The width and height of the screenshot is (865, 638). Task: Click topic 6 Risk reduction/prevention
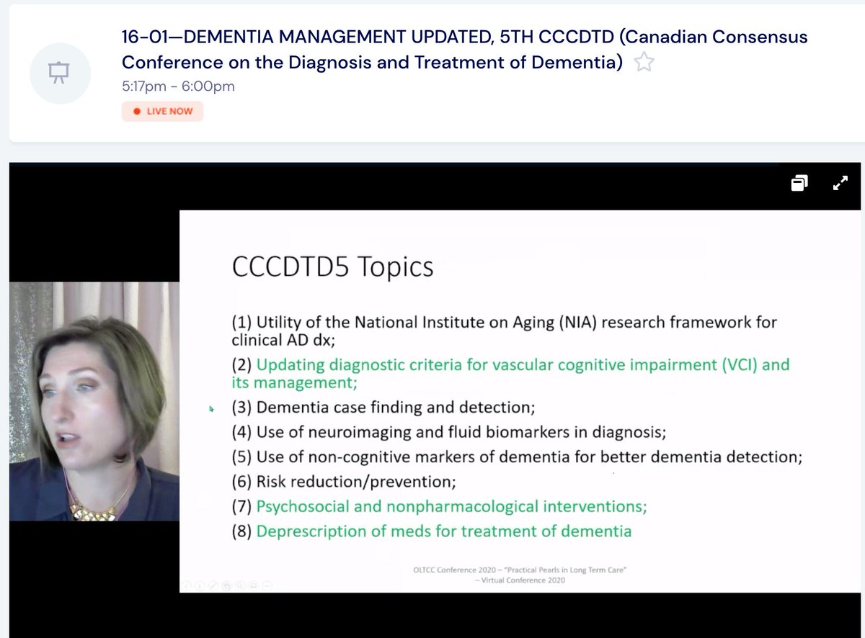point(344,482)
